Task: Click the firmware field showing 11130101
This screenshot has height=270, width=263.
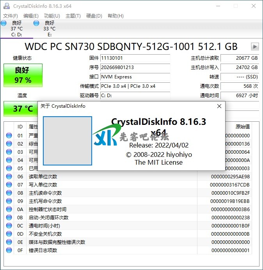Action: pyautogui.click(x=135, y=58)
